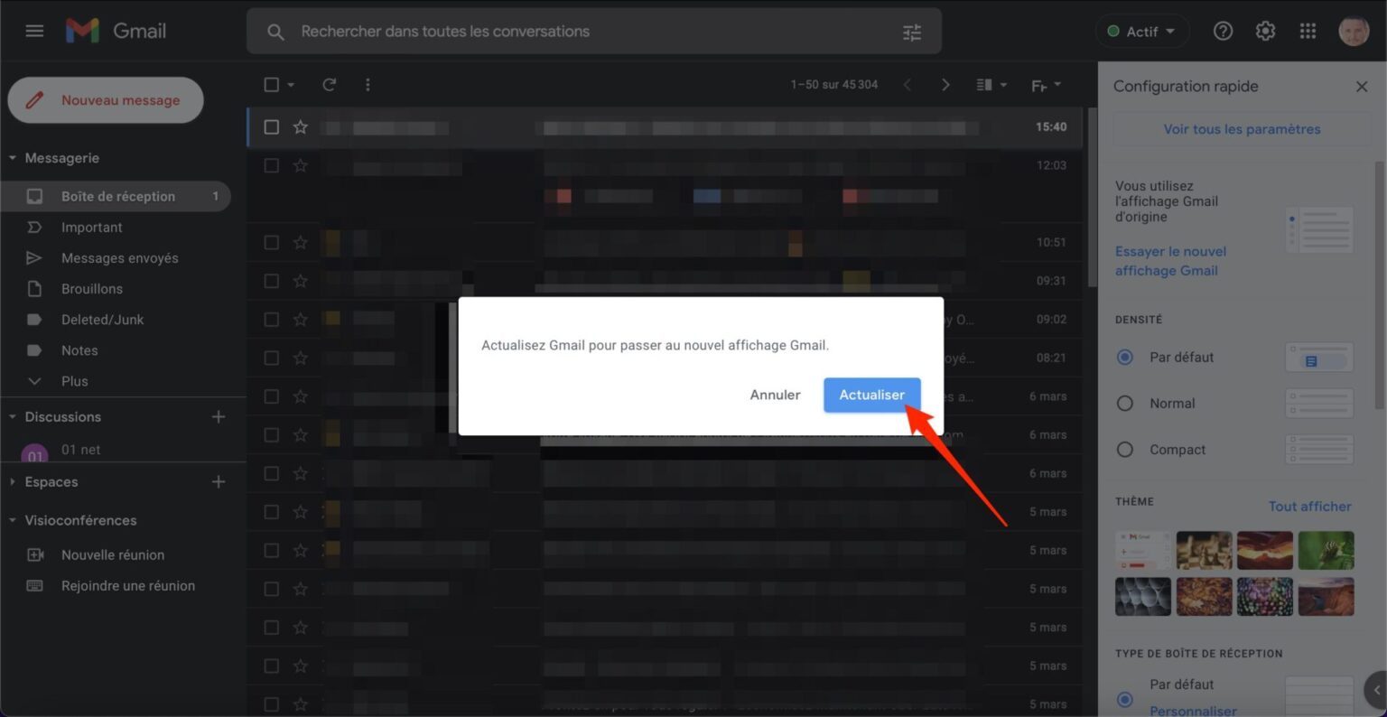Click Actualiser in the dialog
The width and height of the screenshot is (1387, 717).
(870, 395)
